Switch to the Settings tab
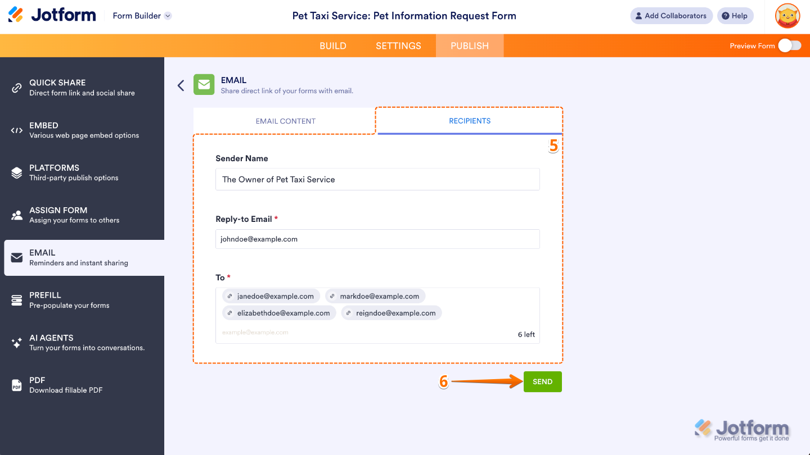This screenshot has width=810, height=455. [398, 46]
